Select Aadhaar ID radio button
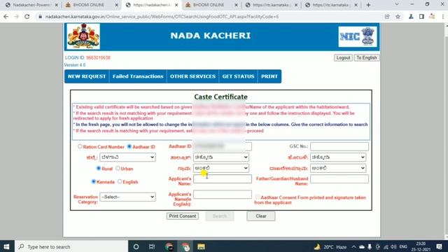448x252 pixels. coord(129,146)
